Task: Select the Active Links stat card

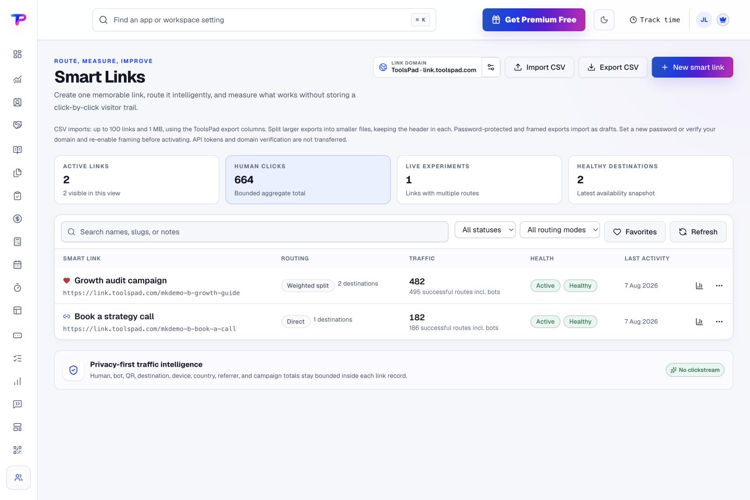Action: click(136, 180)
